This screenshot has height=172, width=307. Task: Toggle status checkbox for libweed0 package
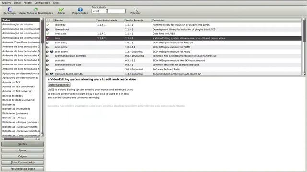coord(47,25)
